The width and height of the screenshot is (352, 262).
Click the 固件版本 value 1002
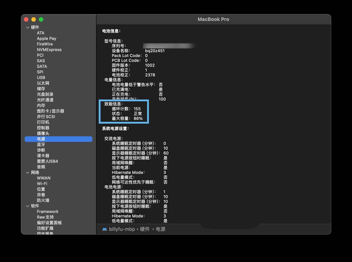click(150, 65)
